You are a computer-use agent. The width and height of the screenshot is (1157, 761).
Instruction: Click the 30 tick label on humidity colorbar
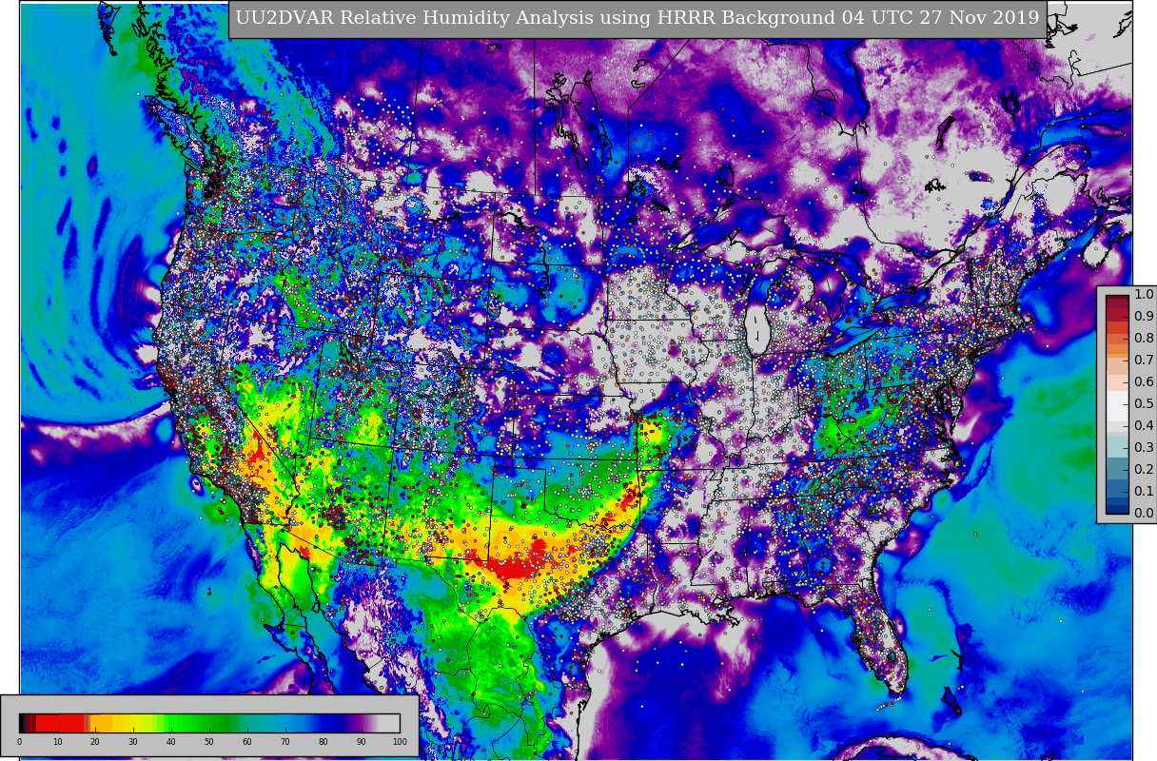(x=133, y=742)
